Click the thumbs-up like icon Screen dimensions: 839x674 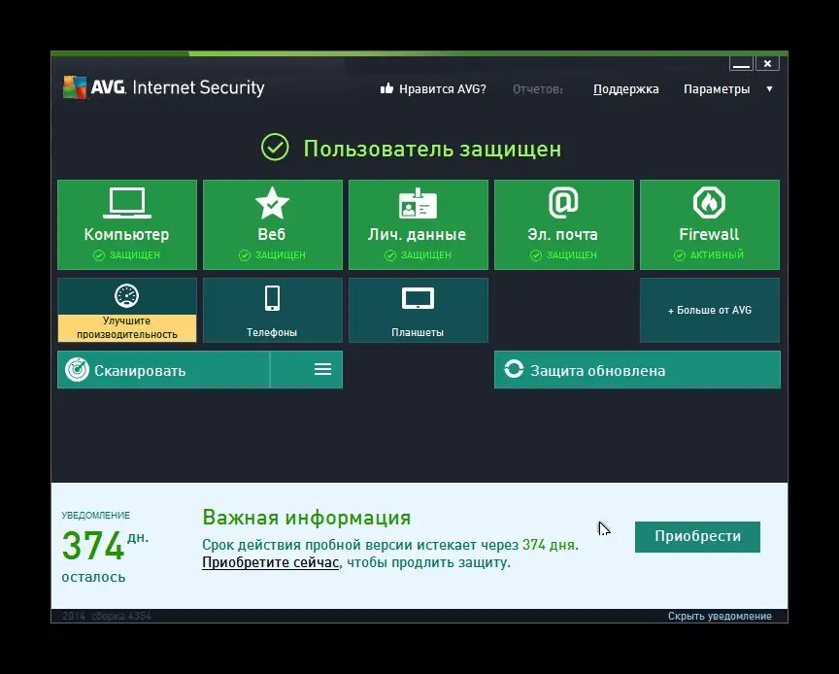click(x=386, y=88)
